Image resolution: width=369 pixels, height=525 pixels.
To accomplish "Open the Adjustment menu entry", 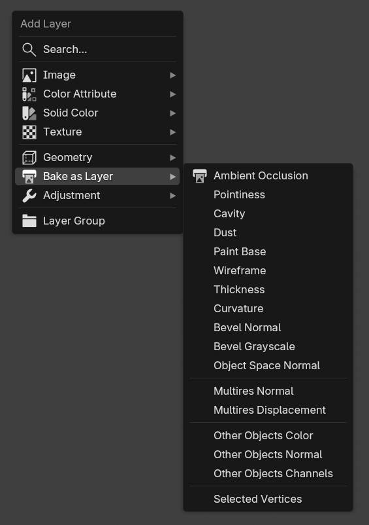I will tap(97, 196).
